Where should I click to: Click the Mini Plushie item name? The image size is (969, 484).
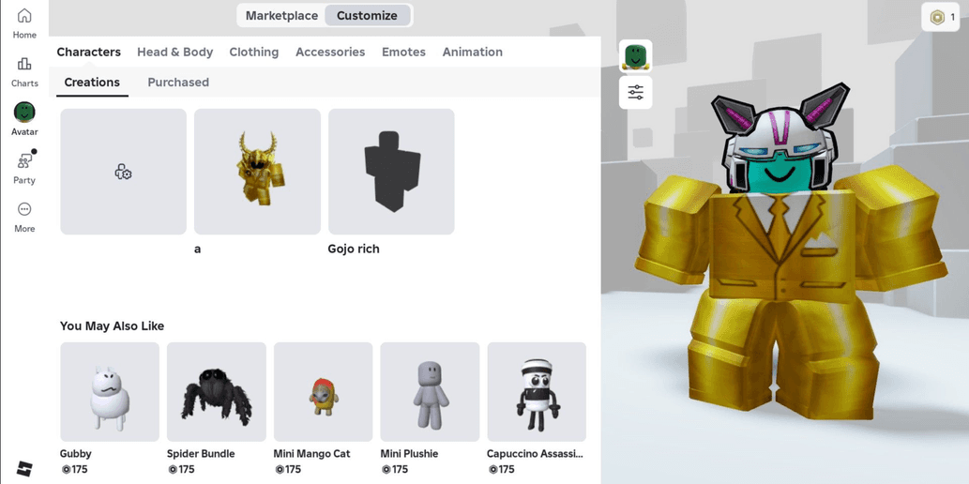[x=409, y=454]
